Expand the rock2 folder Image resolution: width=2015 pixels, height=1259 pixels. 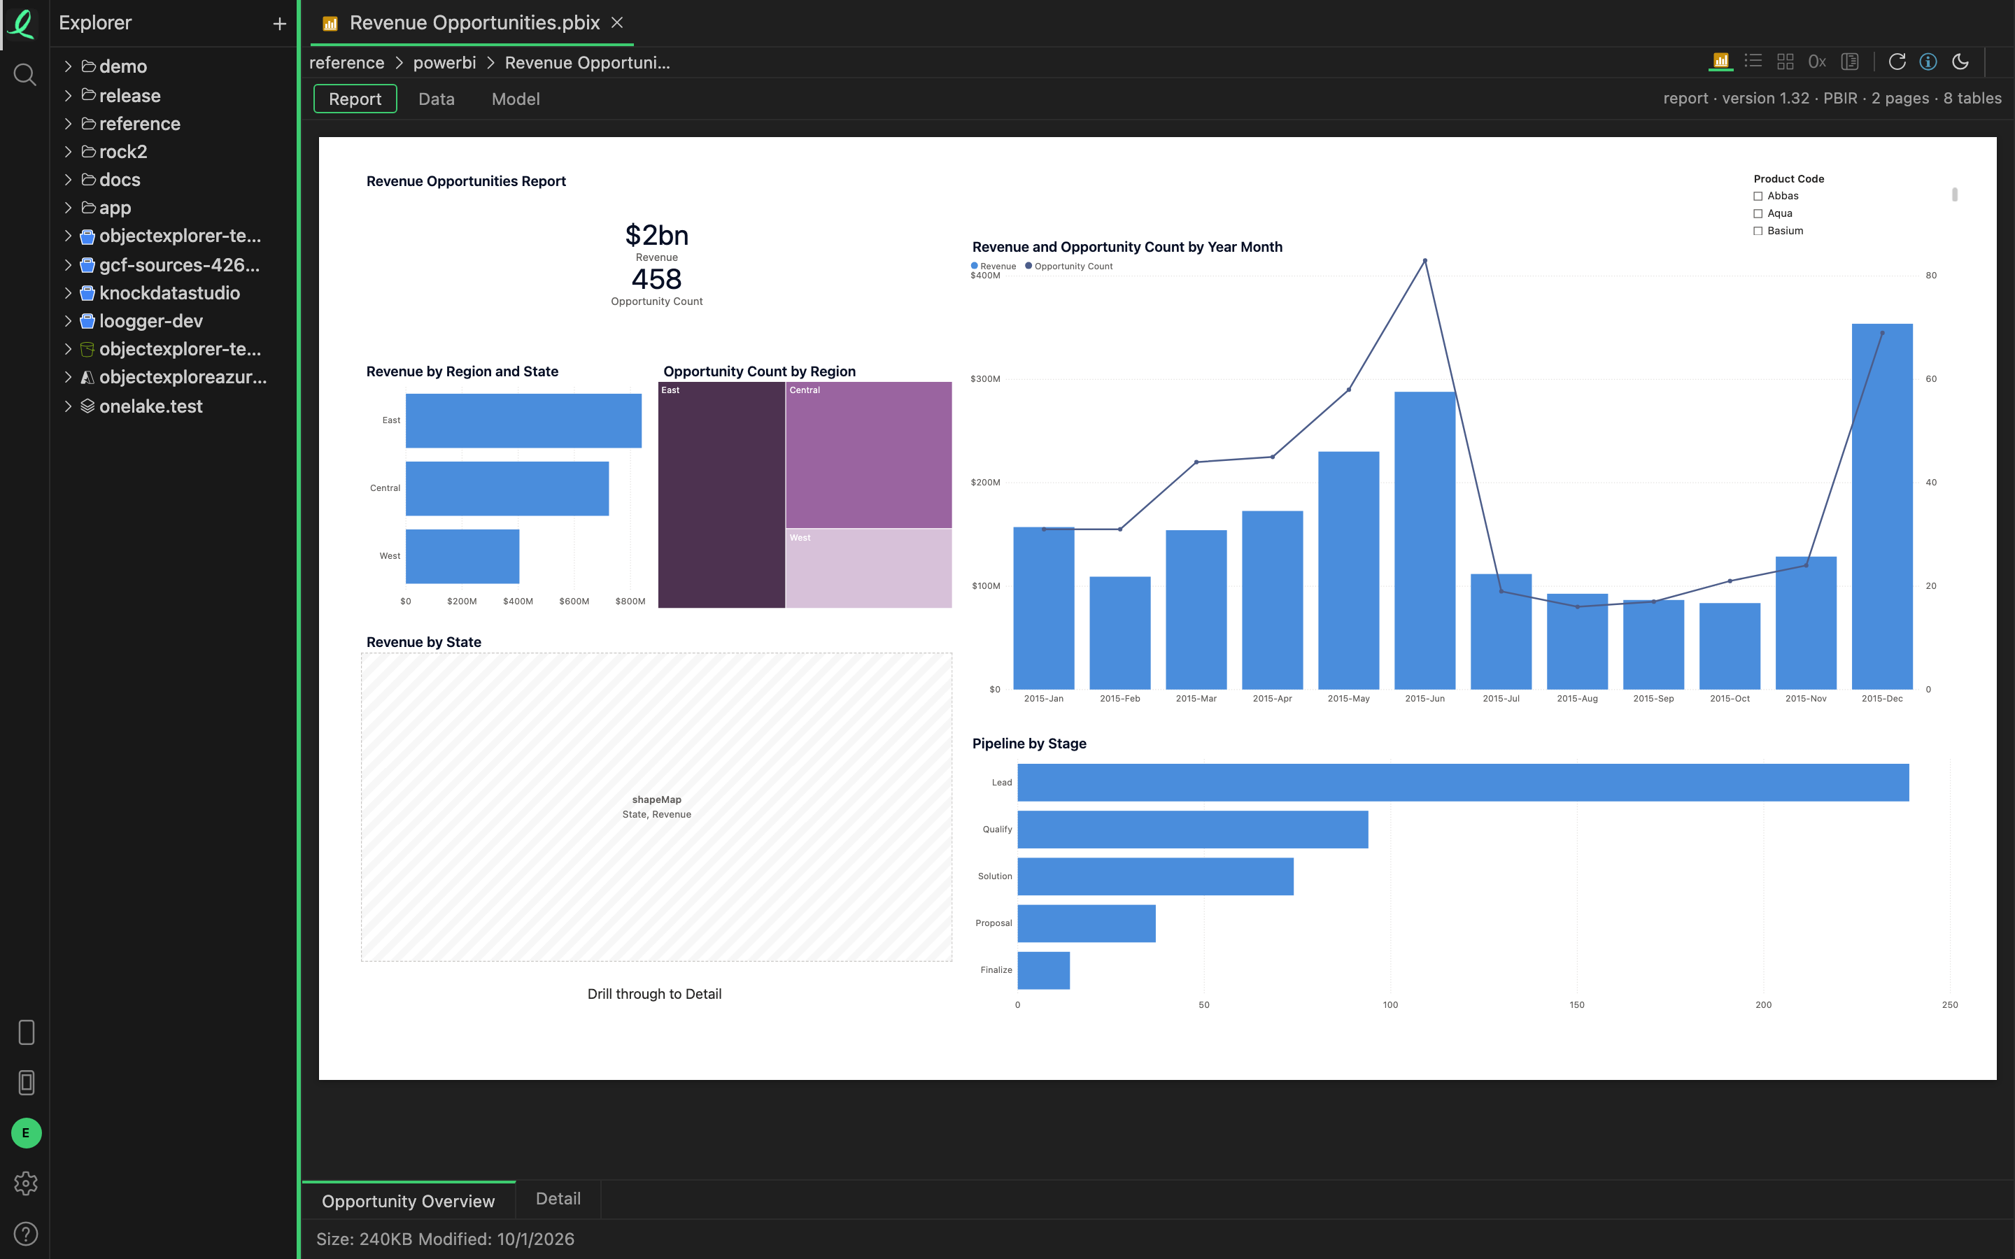69,152
